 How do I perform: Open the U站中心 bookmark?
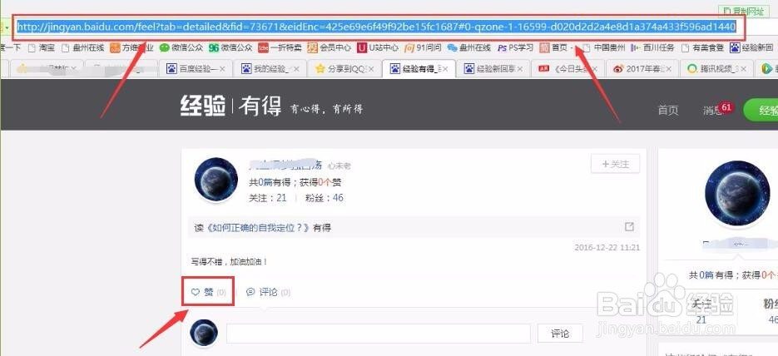[378, 48]
